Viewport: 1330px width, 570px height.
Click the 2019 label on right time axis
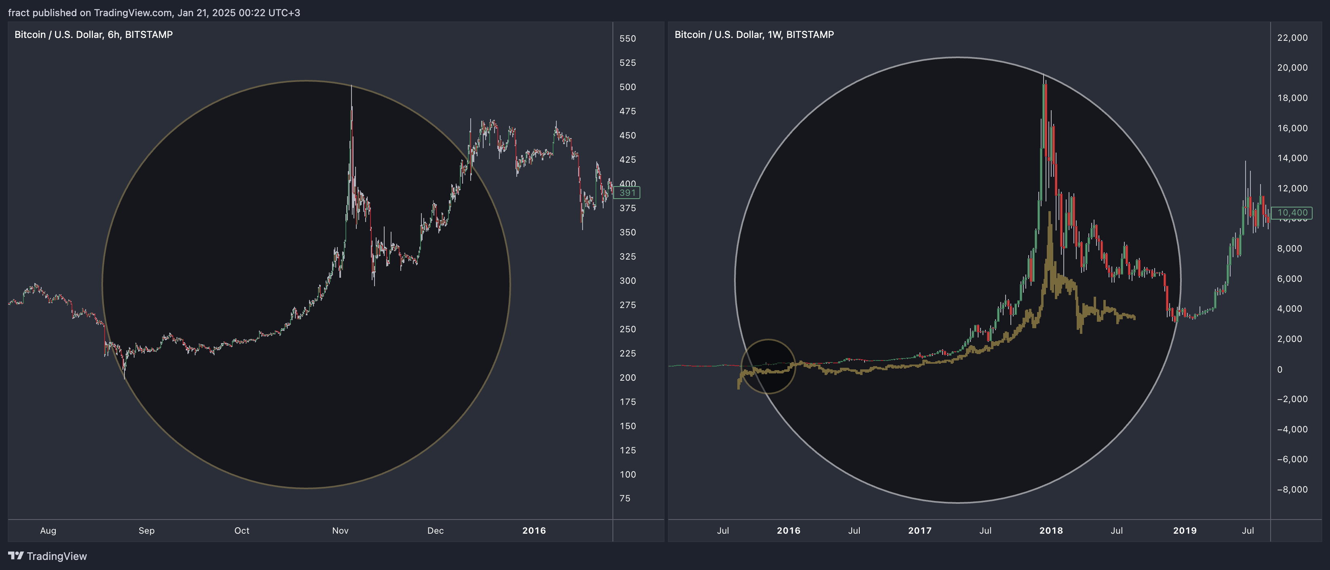click(x=1185, y=530)
